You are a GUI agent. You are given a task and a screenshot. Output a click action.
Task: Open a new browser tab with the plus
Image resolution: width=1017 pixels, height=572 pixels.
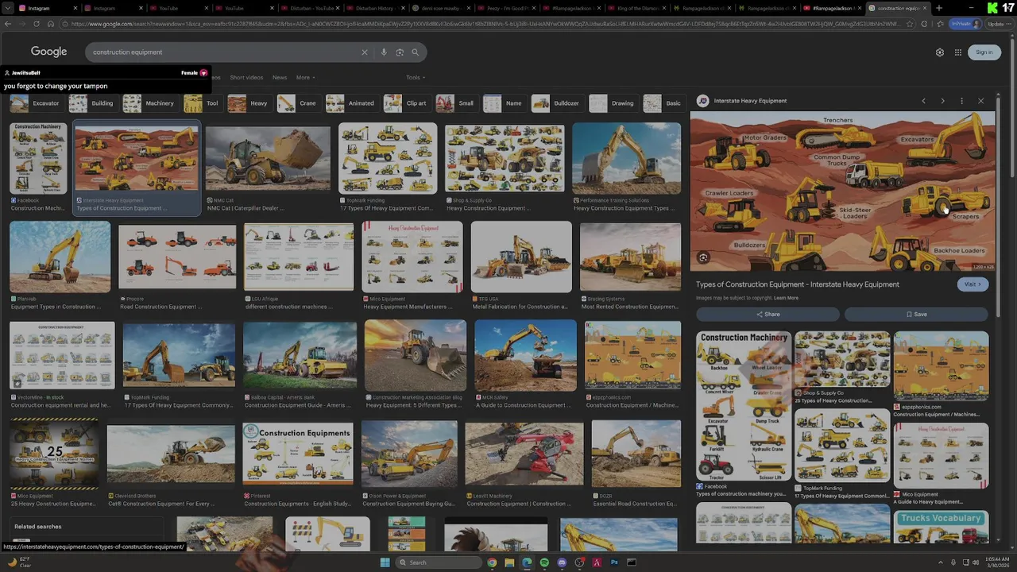click(x=939, y=8)
